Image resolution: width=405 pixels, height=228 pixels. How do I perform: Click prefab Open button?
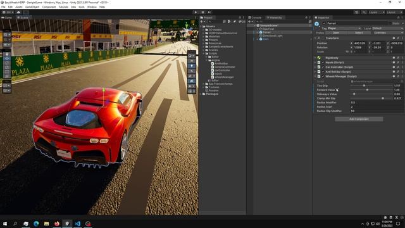click(336, 33)
